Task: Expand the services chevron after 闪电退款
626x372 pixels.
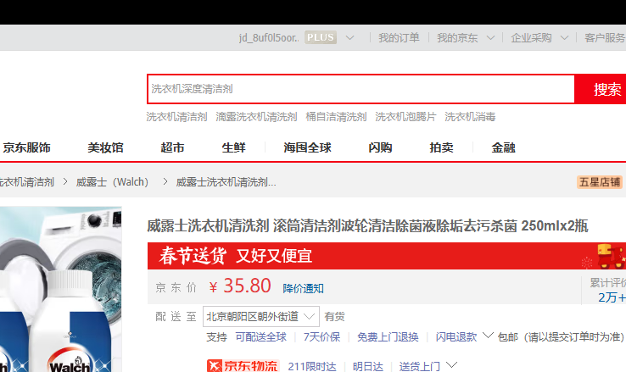Action: (488, 336)
